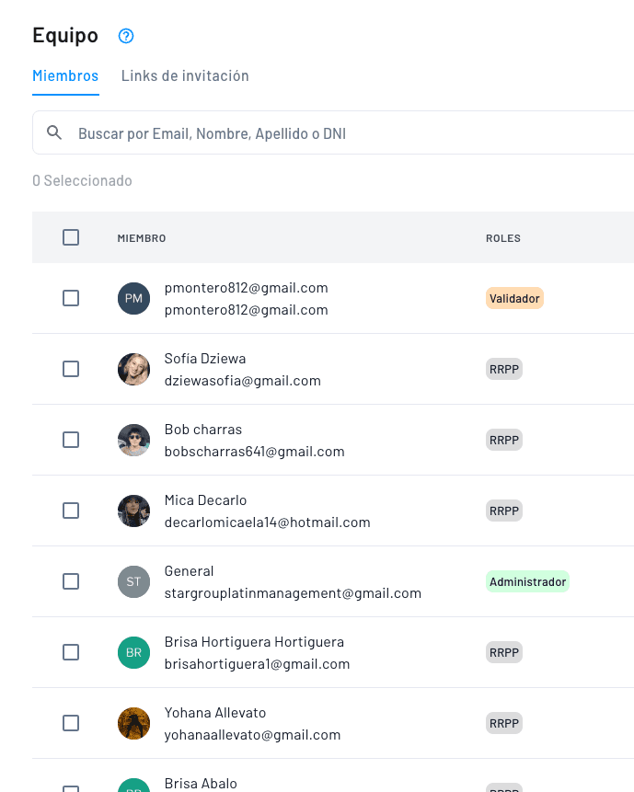Toggle the select-all checkbox in table header
634x792 pixels.
pyautogui.click(x=71, y=236)
